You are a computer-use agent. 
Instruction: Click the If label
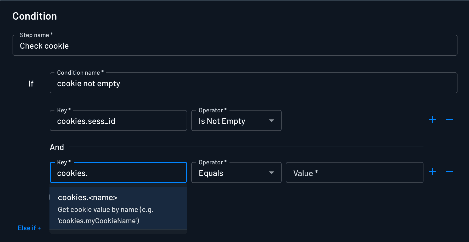coord(31,84)
